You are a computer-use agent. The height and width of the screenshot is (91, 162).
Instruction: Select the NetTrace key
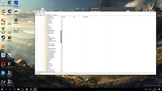(49, 67)
